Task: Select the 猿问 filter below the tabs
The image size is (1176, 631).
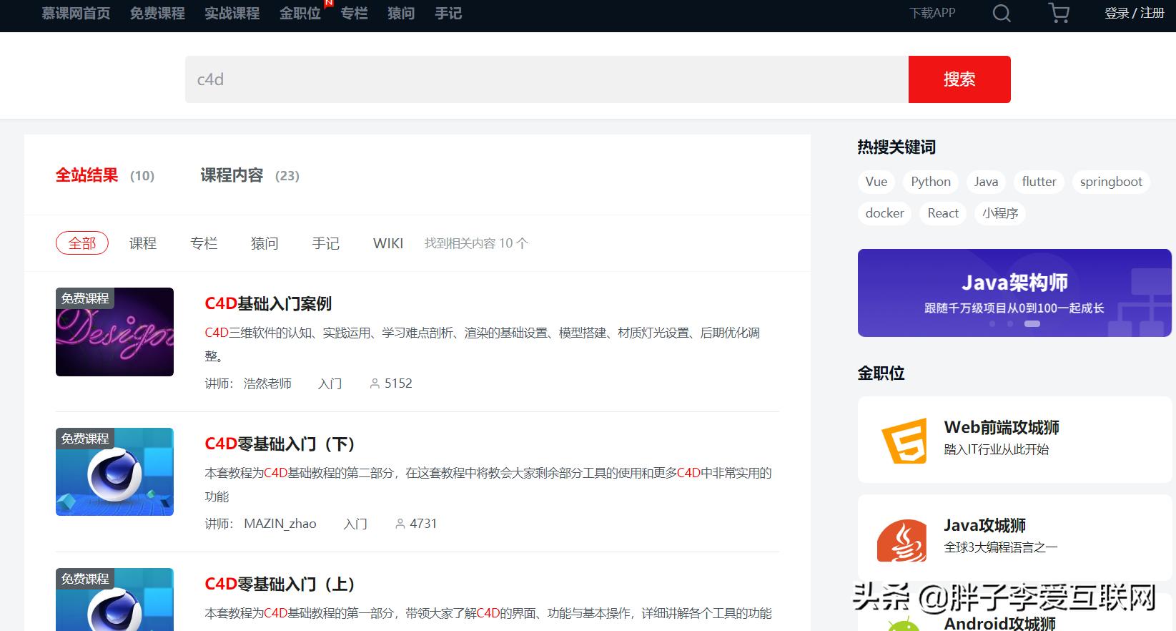Action: click(x=265, y=243)
